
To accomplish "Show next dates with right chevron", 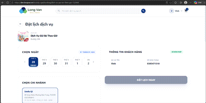I will pos(93,62).
